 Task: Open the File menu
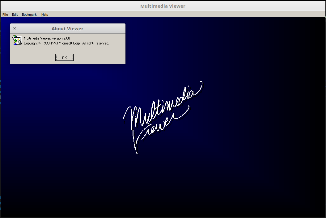click(x=5, y=15)
